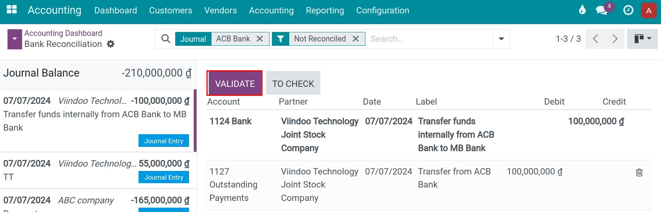This screenshot has width=661, height=212.
Task: Open Journal Entry for the -100,000,000 transaction
Action: tap(164, 141)
